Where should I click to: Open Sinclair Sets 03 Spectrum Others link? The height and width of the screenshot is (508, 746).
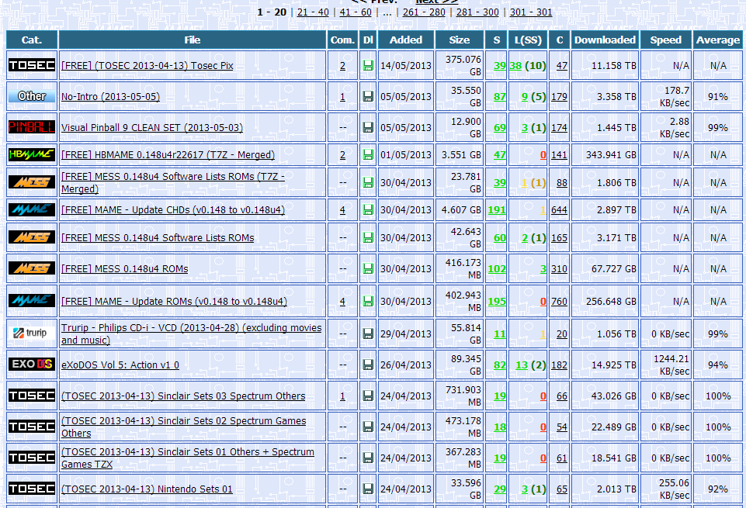pos(183,396)
